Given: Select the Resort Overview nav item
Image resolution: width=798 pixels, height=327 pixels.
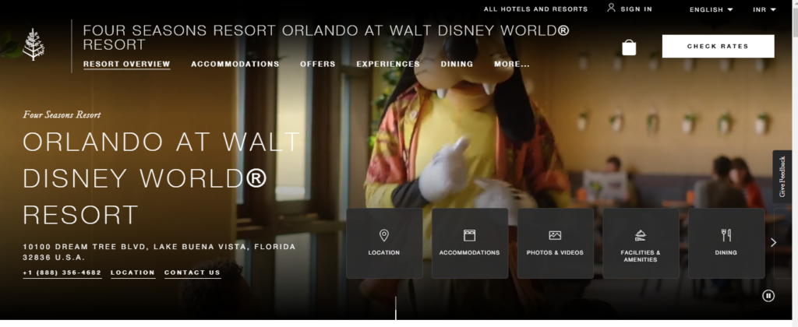Looking at the screenshot, I should click(127, 64).
